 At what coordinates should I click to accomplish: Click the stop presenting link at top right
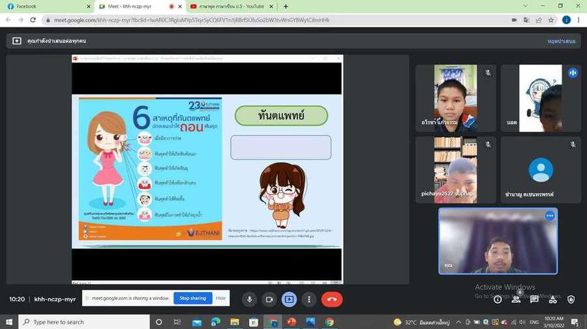561,41
